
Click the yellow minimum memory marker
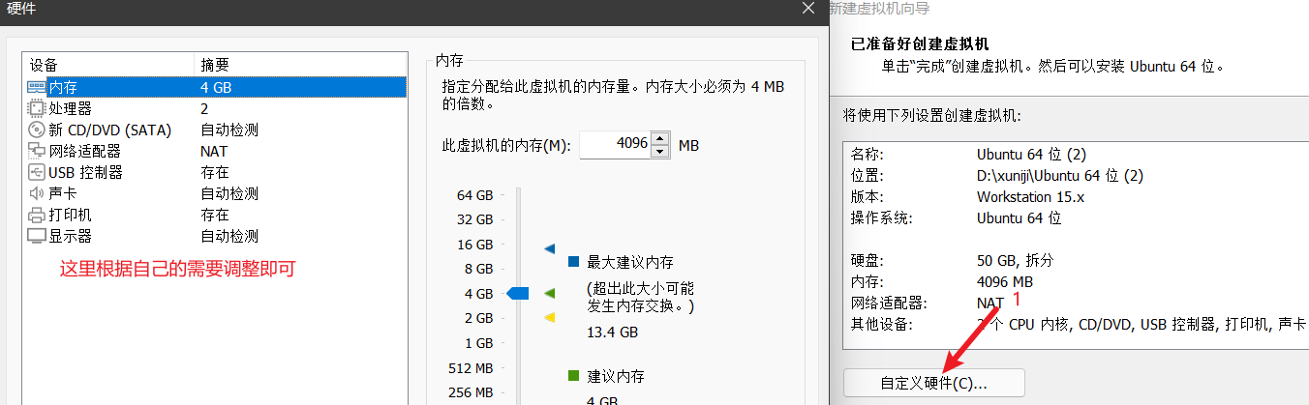pos(550,317)
